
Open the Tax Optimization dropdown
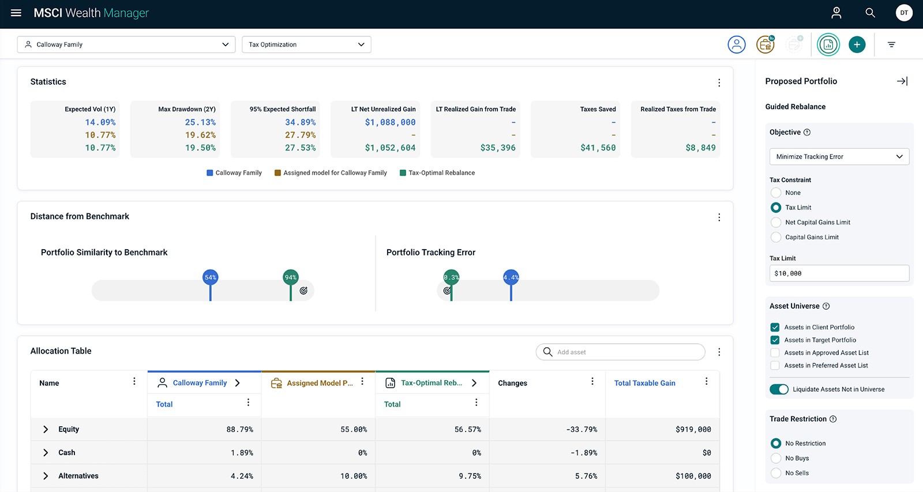[306, 44]
